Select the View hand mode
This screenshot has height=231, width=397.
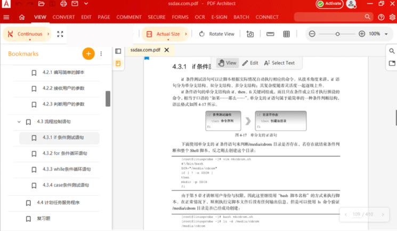[228, 63]
